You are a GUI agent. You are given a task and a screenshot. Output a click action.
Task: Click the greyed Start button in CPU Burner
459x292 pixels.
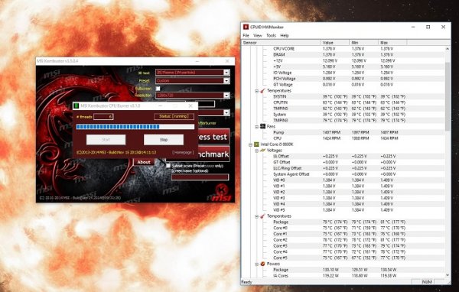(106, 140)
